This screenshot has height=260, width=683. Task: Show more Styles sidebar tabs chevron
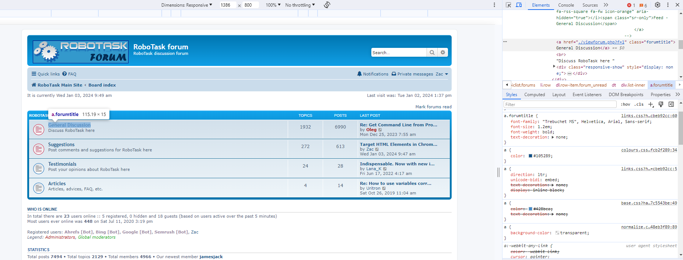coord(678,95)
